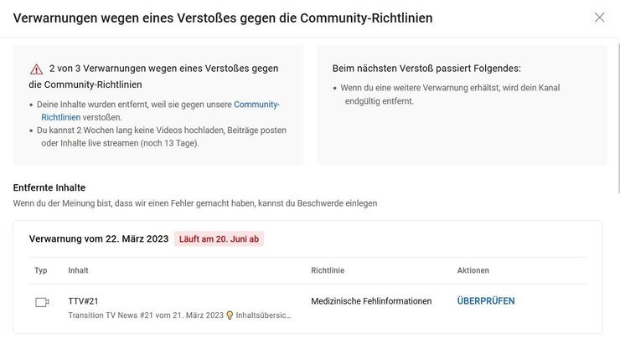Click the Aktionen column header
The width and height of the screenshot is (620, 338).
473,270
